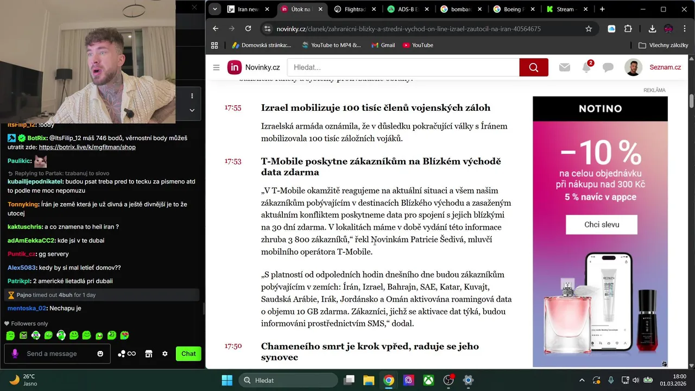
Task: Open Chrome extensions puzzle icon
Action: pos(628,29)
